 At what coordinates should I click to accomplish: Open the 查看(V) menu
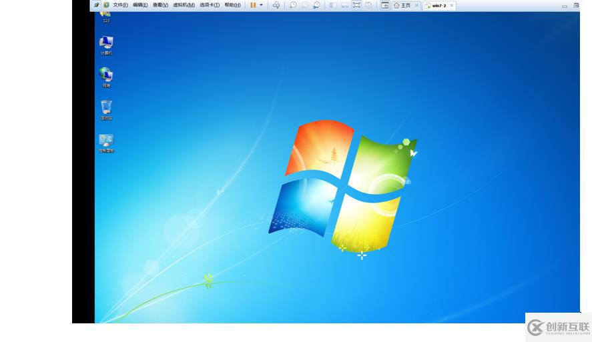point(160,5)
